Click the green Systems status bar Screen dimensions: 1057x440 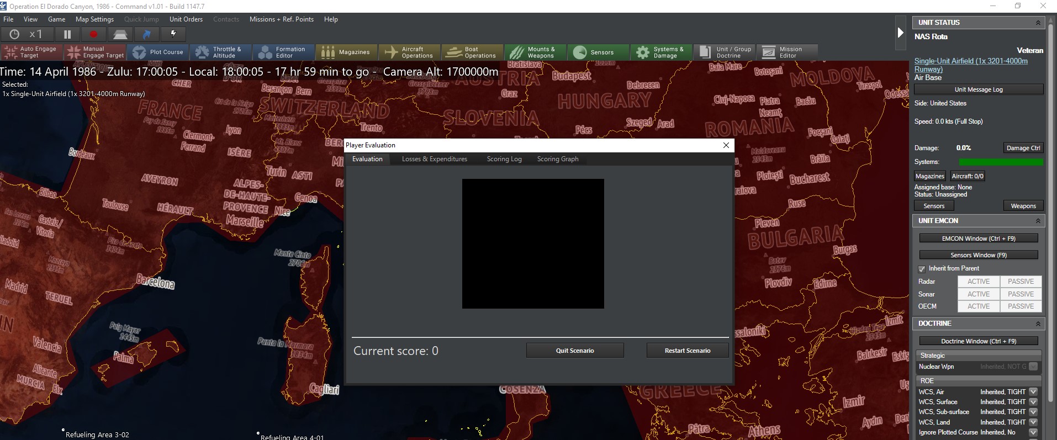coord(1001,162)
